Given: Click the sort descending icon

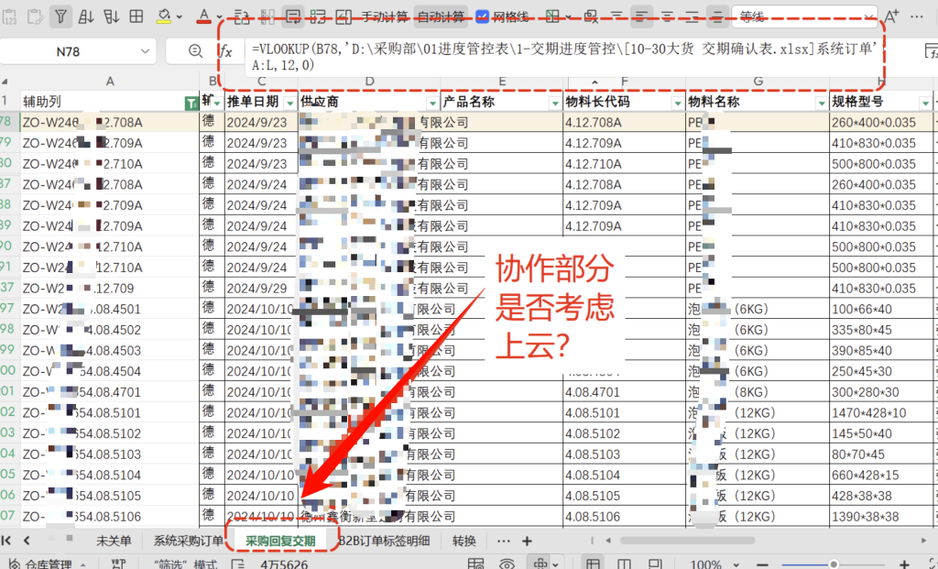Looking at the screenshot, I should [111, 16].
